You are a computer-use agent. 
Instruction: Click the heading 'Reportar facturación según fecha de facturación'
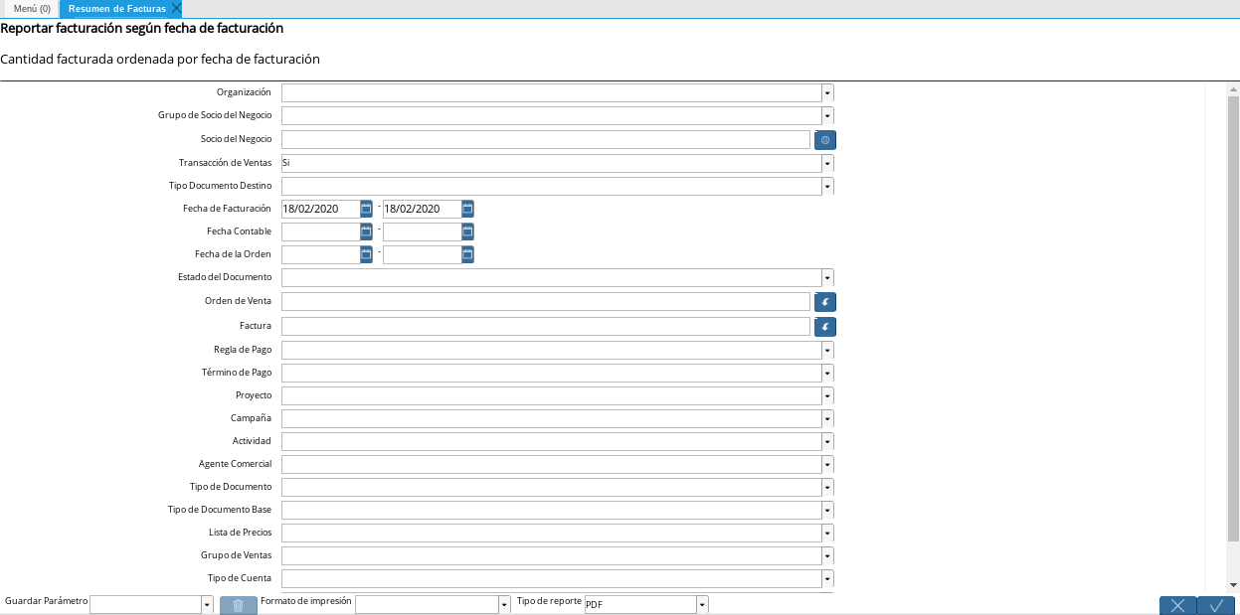[142, 29]
